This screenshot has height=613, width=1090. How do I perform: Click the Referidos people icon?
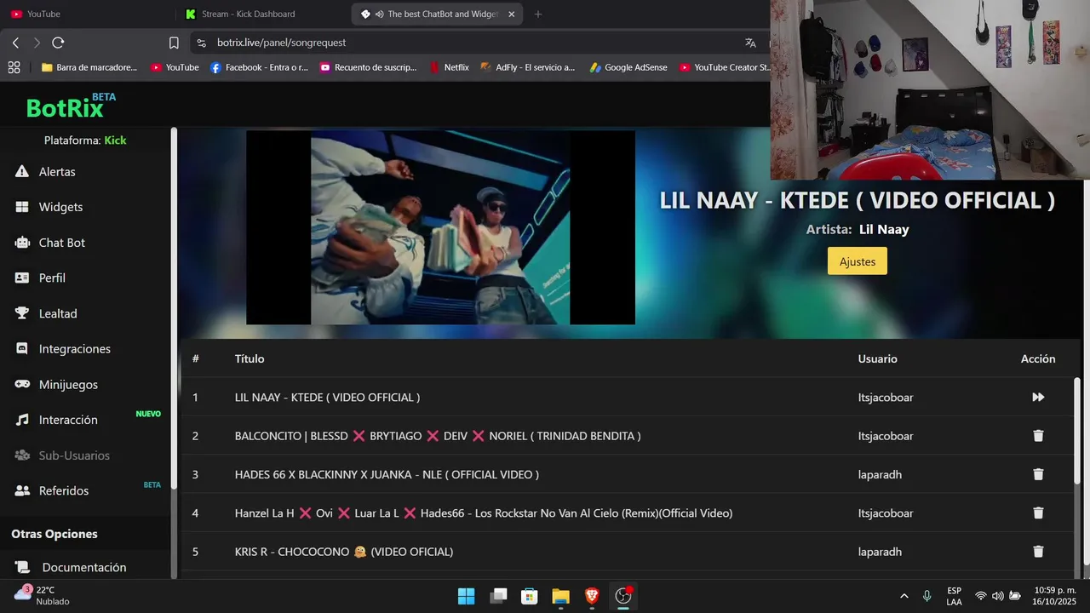22,490
